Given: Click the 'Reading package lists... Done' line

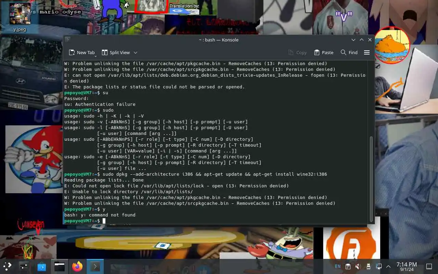Looking at the screenshot, I should coord(104,180).
